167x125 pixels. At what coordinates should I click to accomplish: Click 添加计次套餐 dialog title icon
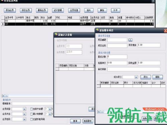tap(56, 34)
